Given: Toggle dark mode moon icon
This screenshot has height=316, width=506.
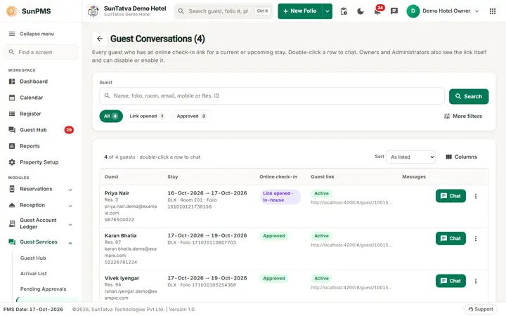Looking at the screenshot, I should [x=361, y=11].
